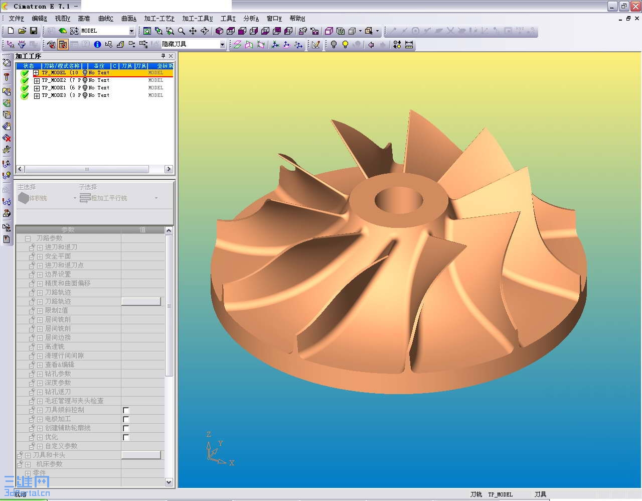Screen dimensions: 642x501
Task: Click the red X delete icon in sidebar
Action: [x=7, y=138]
